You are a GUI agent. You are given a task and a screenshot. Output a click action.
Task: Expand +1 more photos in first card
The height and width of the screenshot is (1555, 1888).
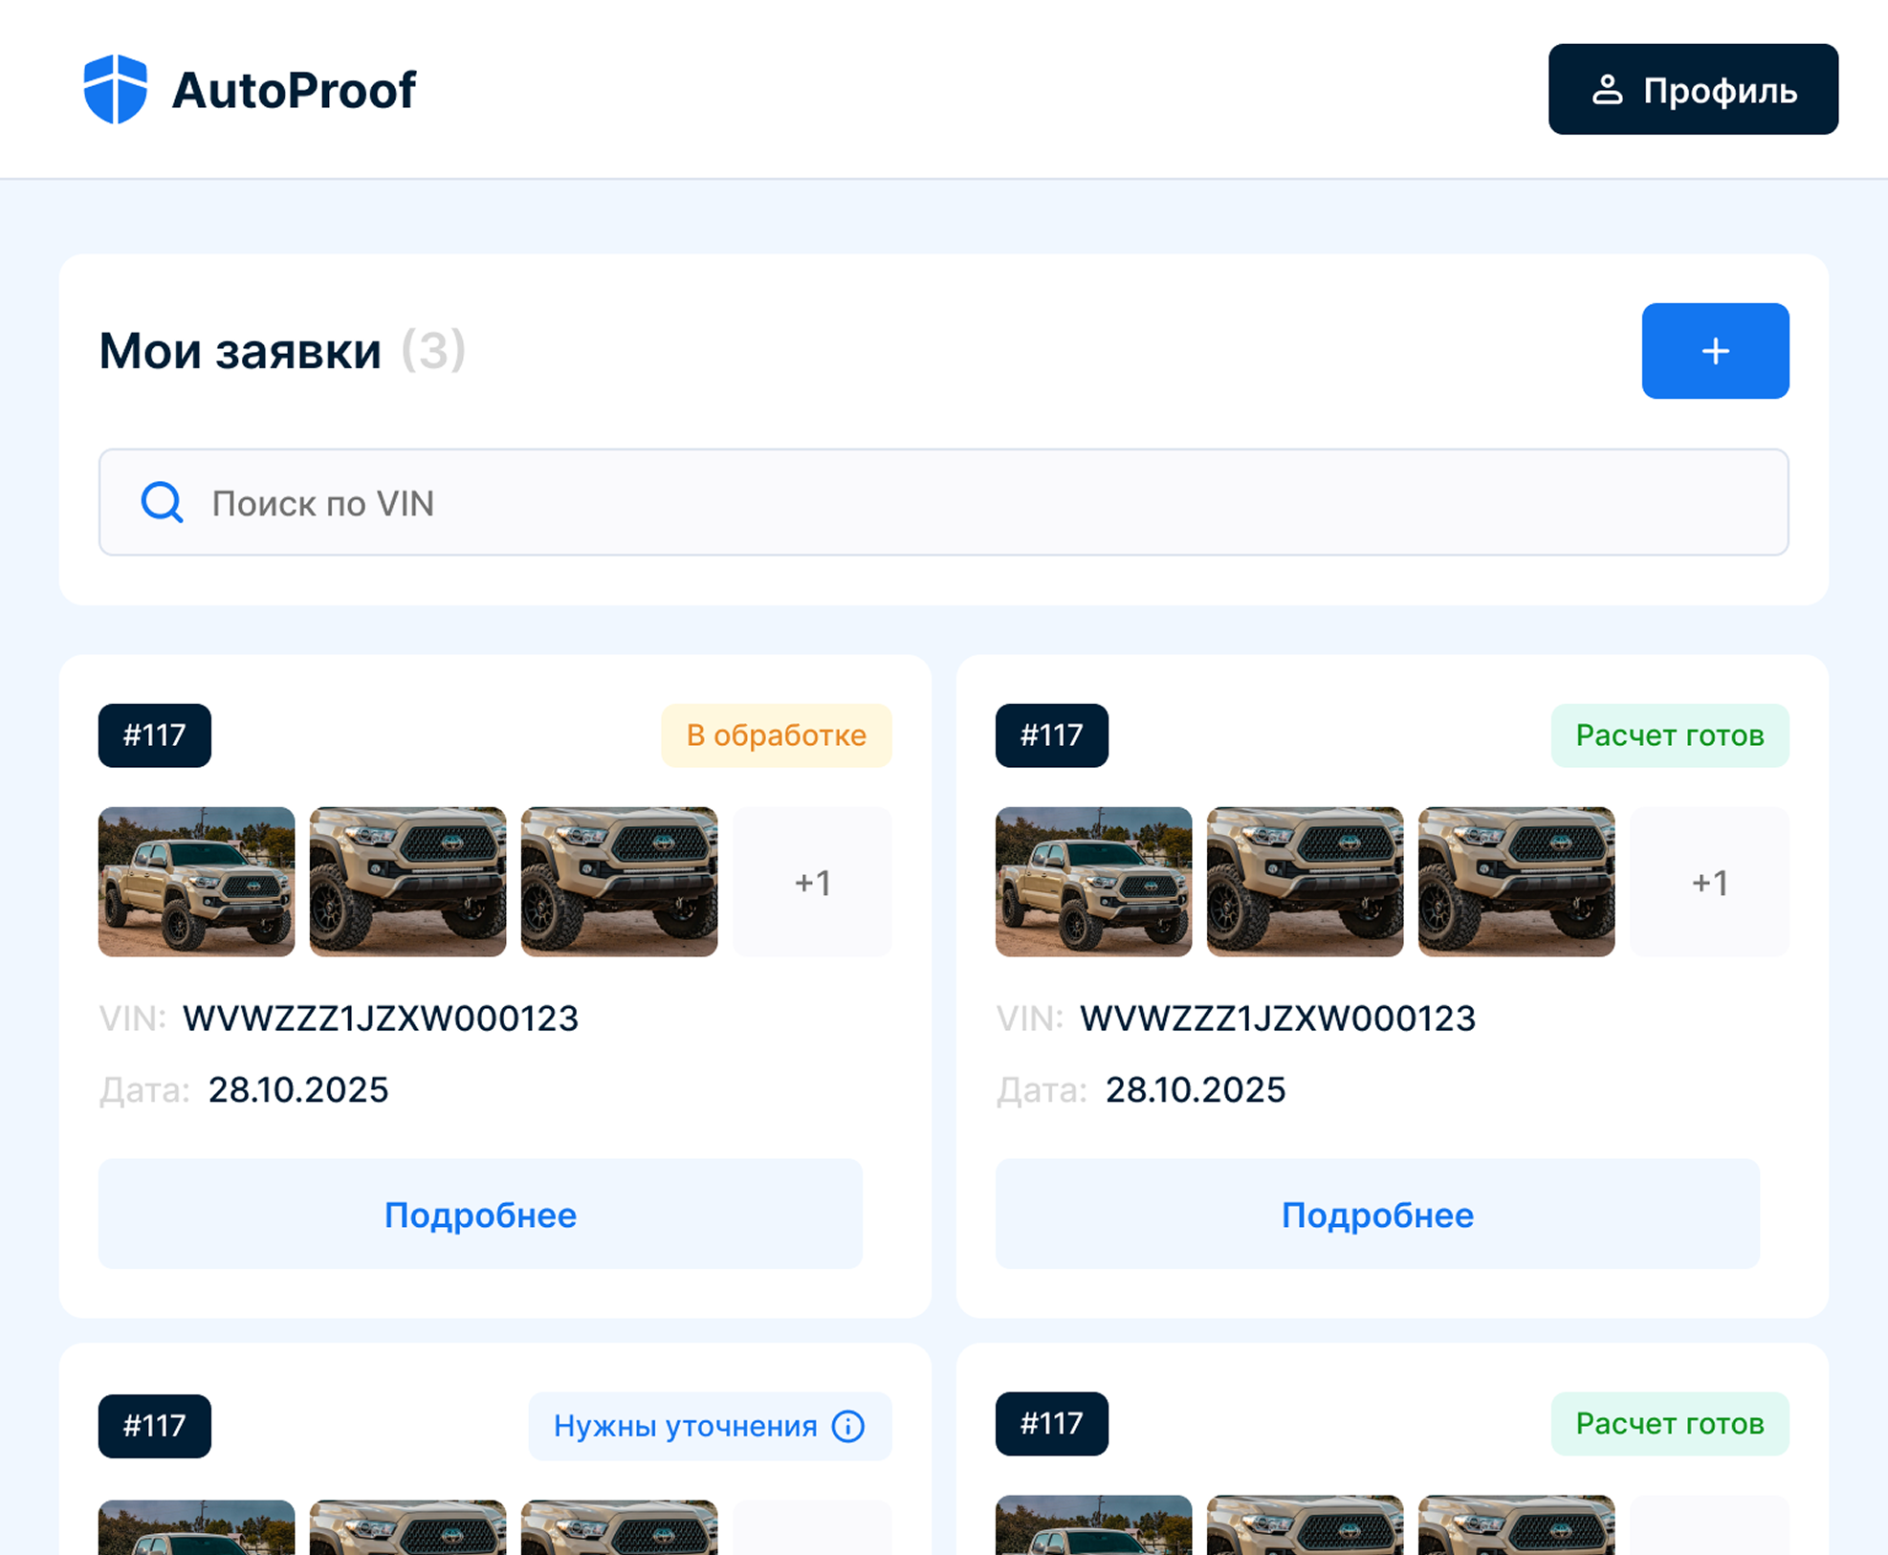812,881
